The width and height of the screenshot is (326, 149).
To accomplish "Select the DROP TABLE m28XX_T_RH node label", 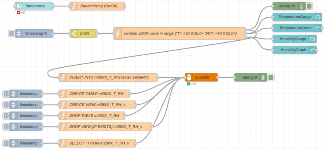I will (94, 116).
